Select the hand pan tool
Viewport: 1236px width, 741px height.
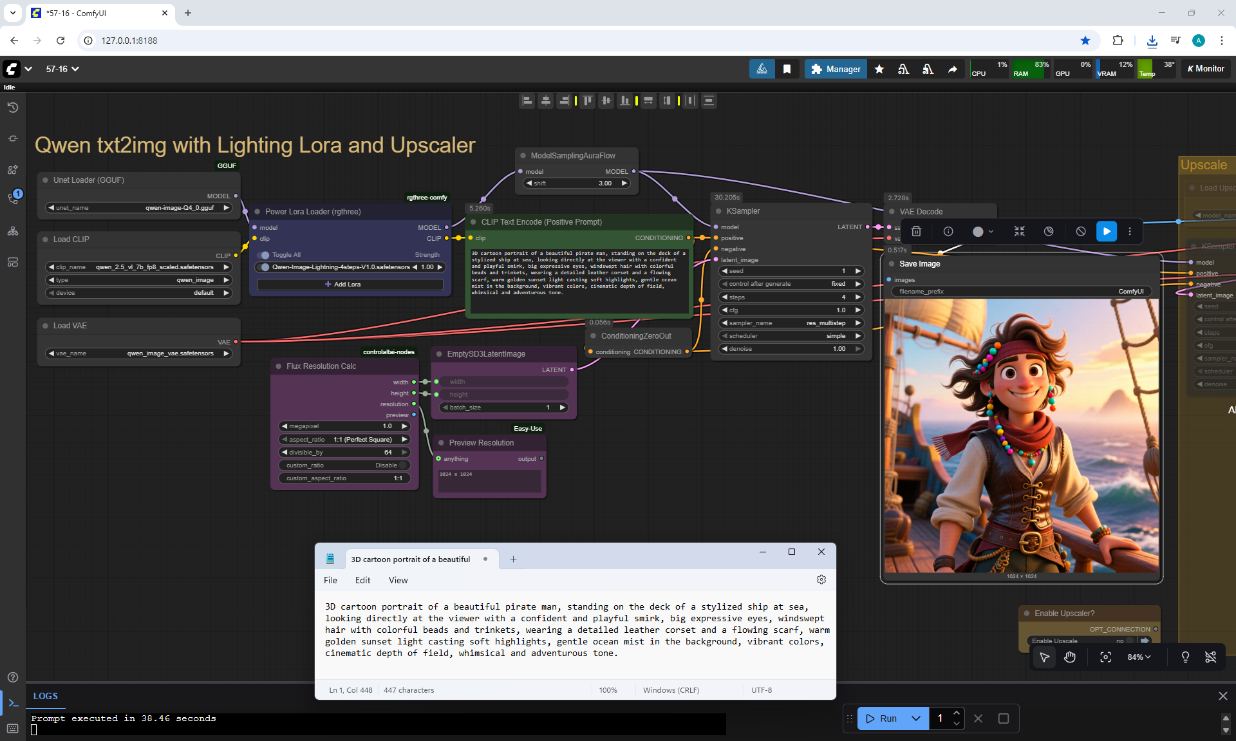pyautogui.click(x=1070, y=657)
